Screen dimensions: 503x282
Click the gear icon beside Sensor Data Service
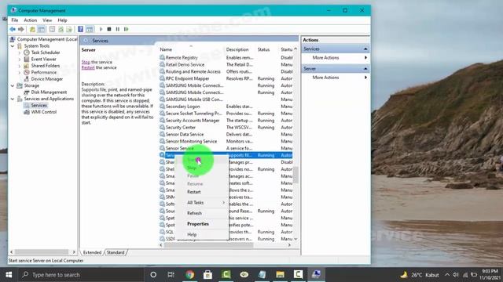click(x=162, y=134)
